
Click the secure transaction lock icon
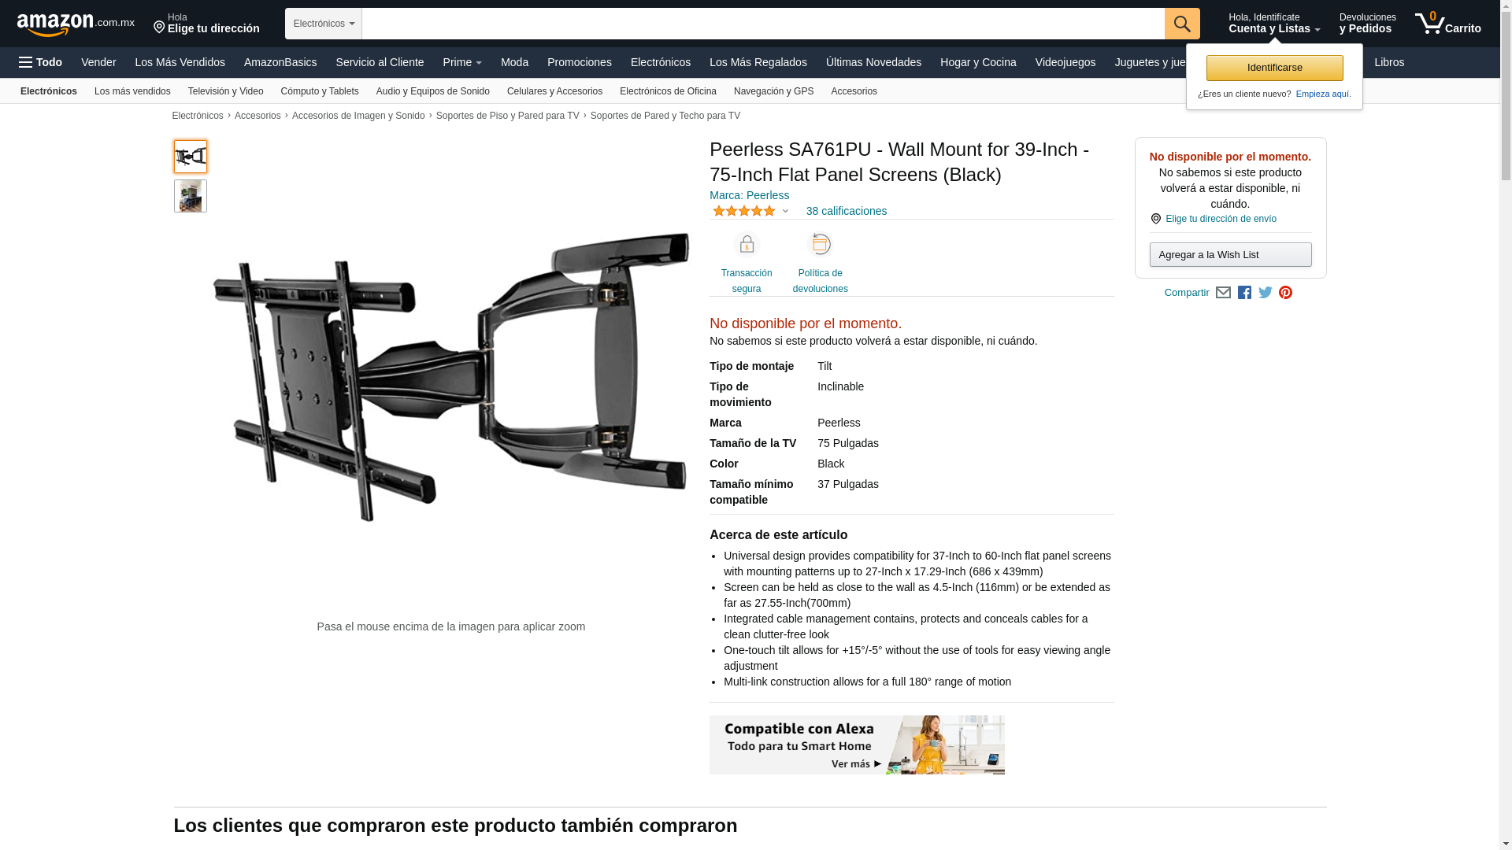(x=747, y=245)
